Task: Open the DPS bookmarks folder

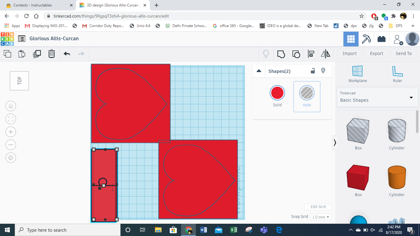Action: (x=395, y=26)
